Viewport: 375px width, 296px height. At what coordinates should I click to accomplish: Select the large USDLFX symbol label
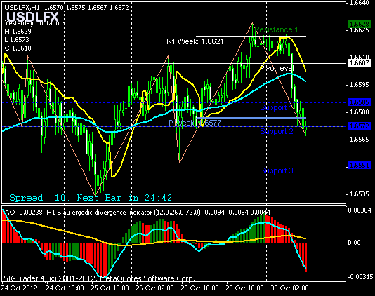32,17
